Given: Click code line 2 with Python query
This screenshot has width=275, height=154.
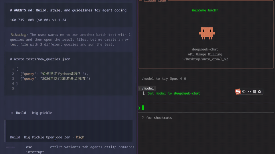Looking at the screenshot, I should click(x=54, y=74).
